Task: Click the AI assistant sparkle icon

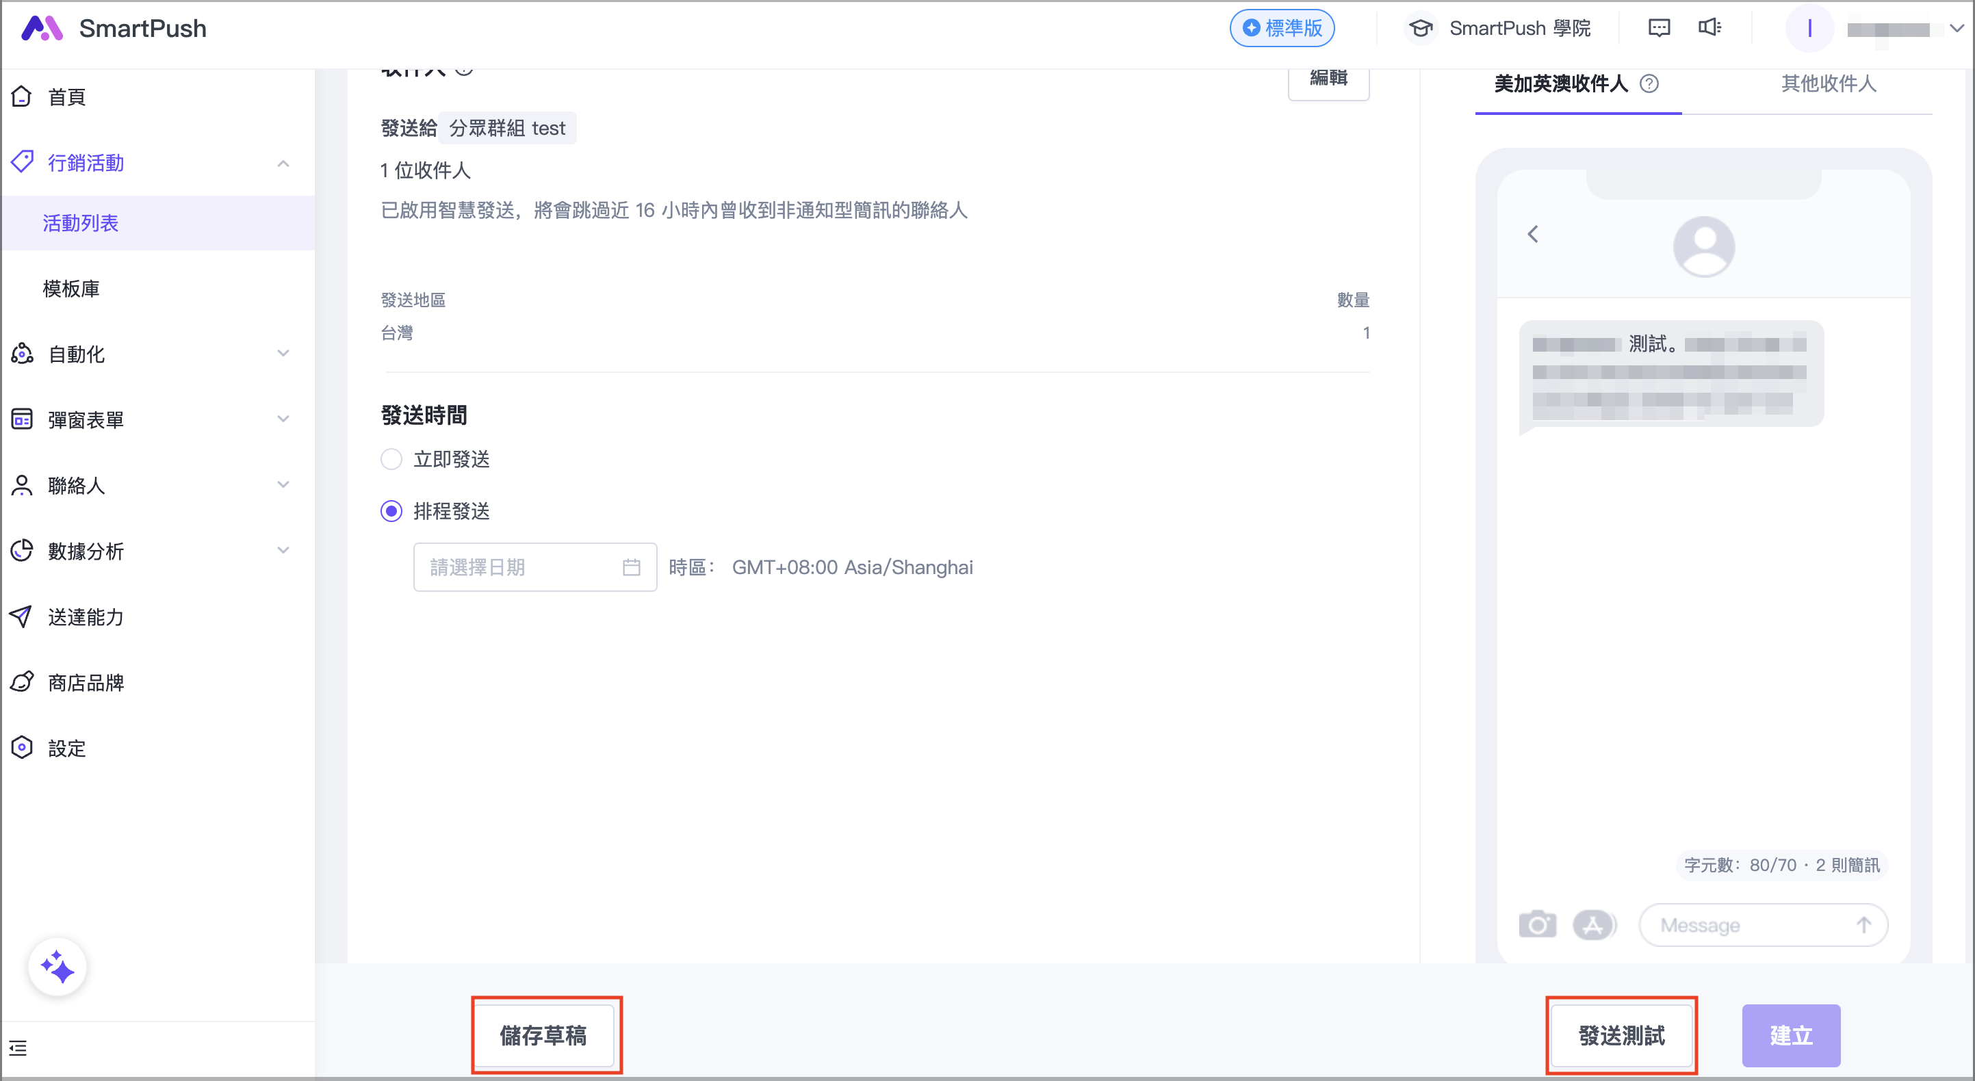Action: (57, 967)
